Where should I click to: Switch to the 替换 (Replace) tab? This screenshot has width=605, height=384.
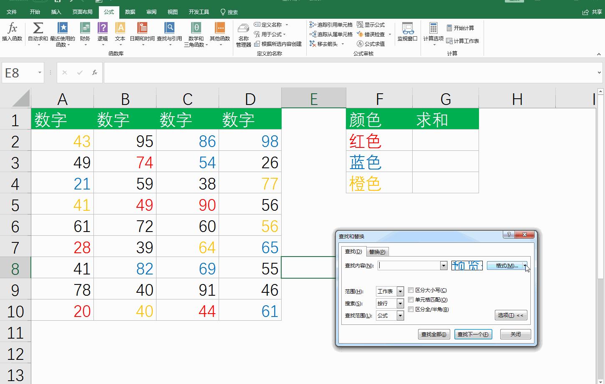coord(378,252)
